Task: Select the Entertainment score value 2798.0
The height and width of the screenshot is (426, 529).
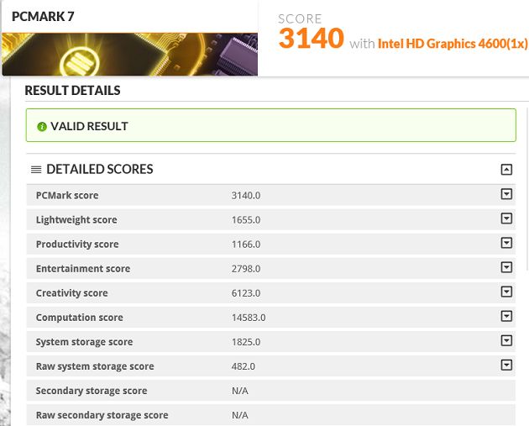Action: 245,269
